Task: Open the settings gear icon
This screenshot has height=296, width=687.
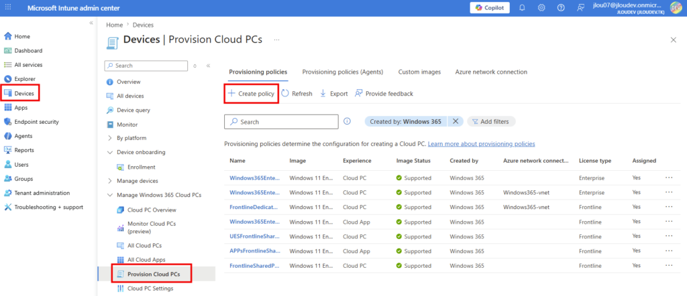Action: [541, 8]
